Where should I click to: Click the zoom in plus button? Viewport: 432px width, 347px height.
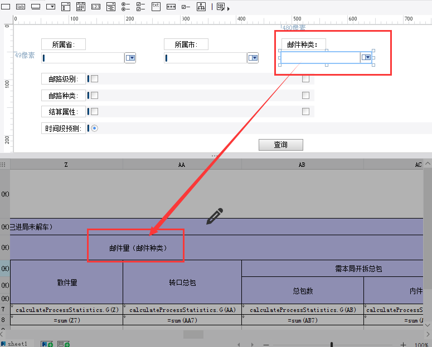tap(403, 345)
